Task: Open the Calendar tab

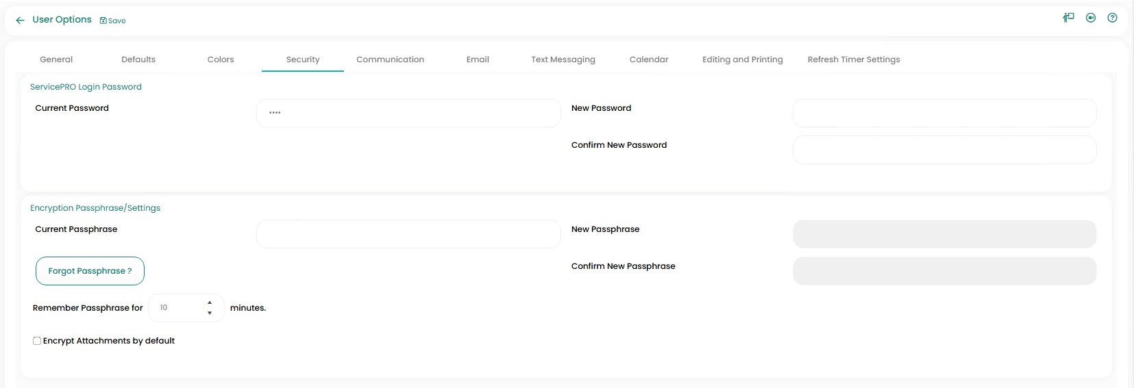Action: point(649,60)
